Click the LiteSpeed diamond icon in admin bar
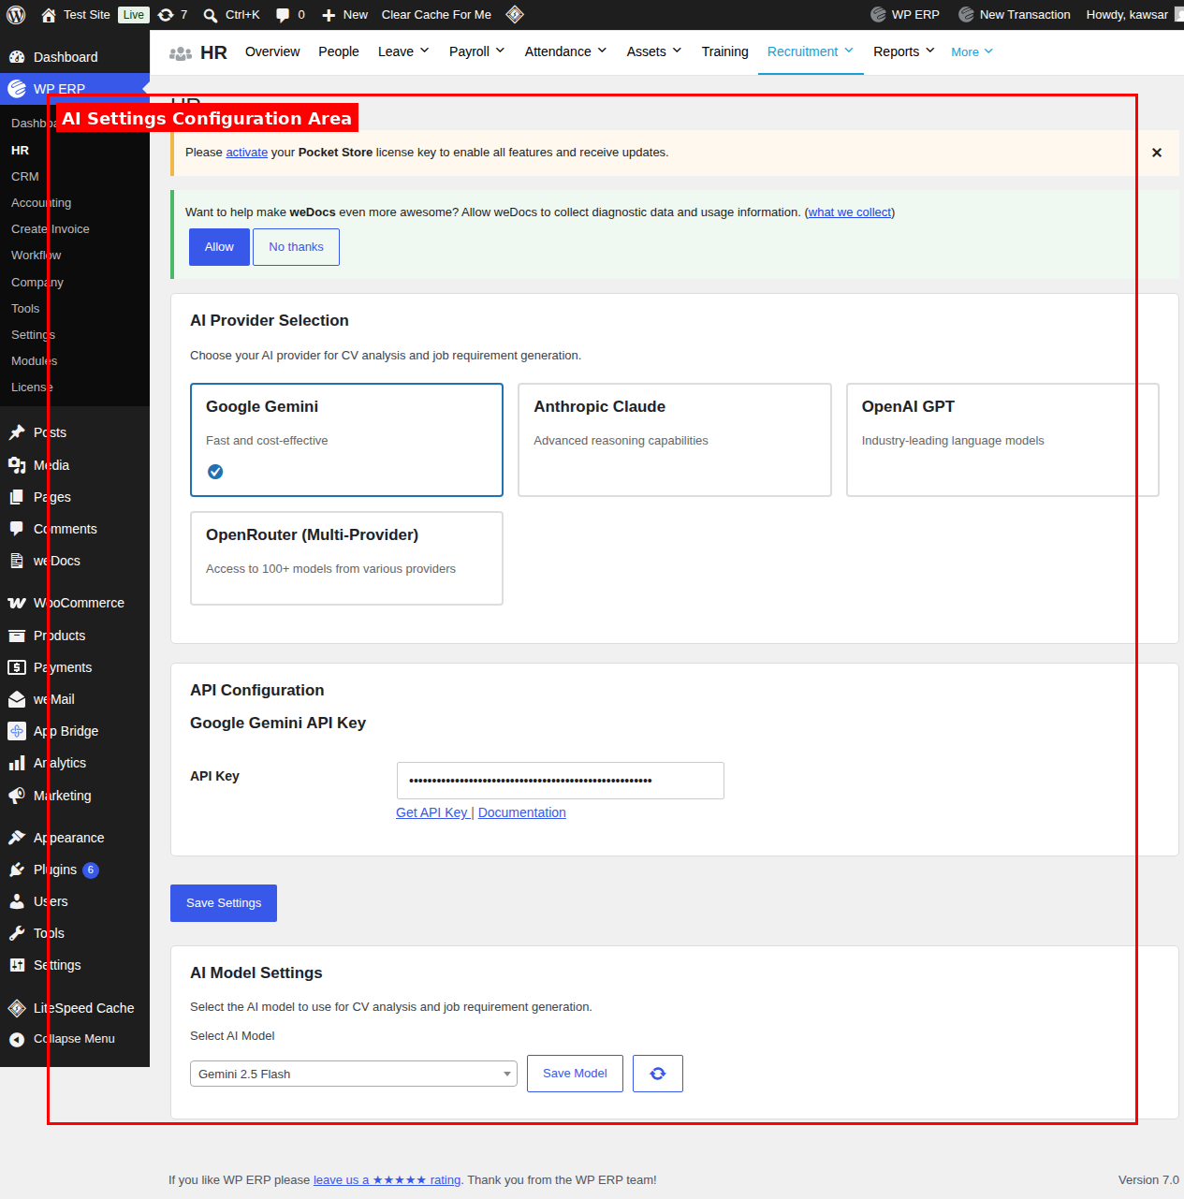1184x1199 pixels. (515, 14)
